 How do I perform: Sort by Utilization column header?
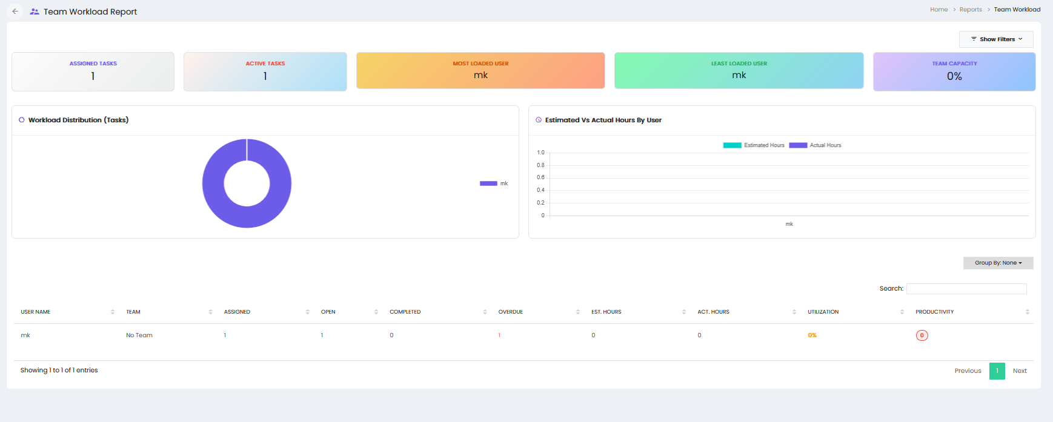(x=823, y=312)
